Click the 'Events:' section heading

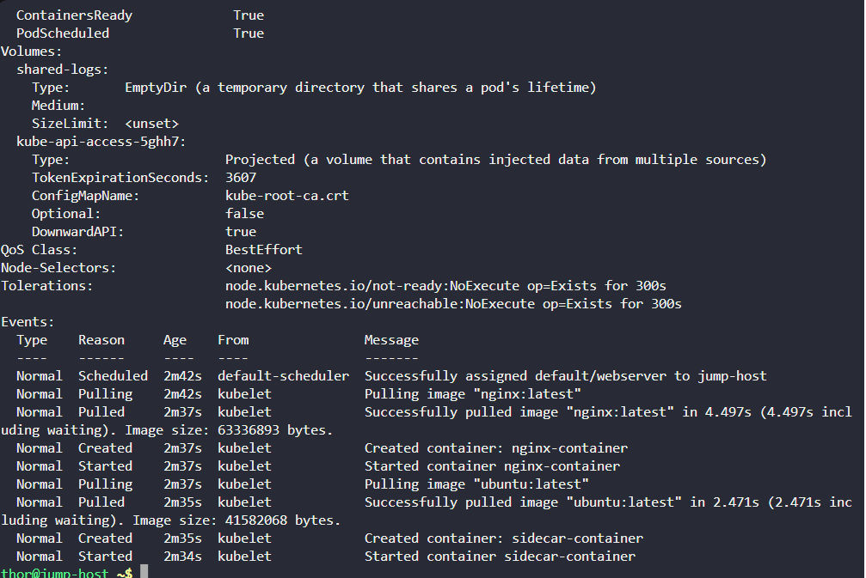pos(28,322)
